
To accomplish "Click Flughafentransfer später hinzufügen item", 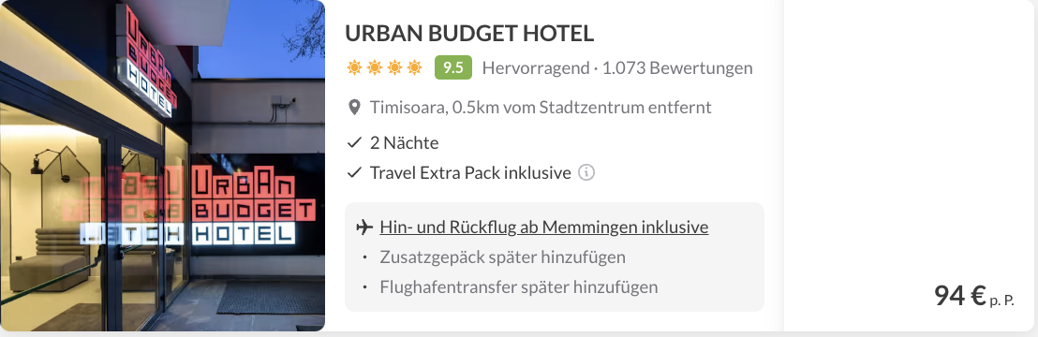I will [x=519, y=287].
